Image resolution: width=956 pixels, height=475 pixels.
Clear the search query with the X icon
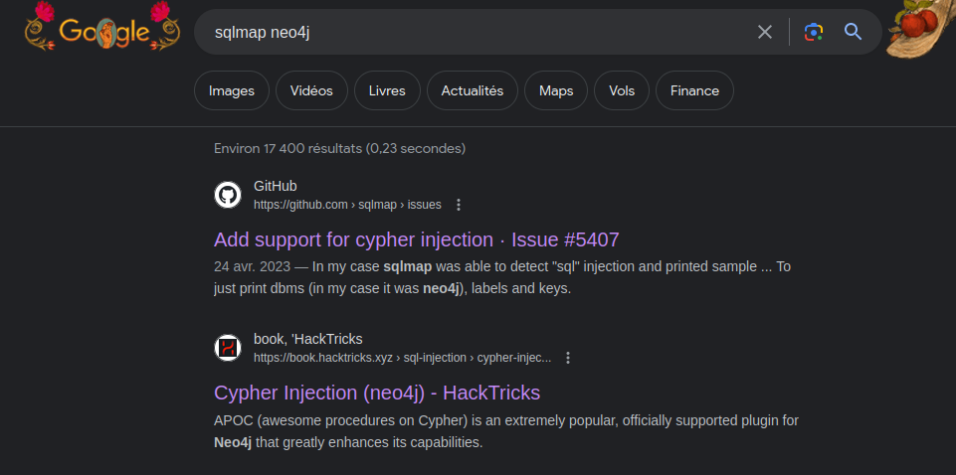764,32
